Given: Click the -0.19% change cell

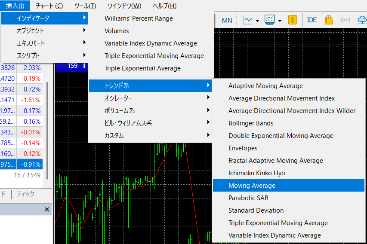Looking at the screenshot, I should point(30,79).
